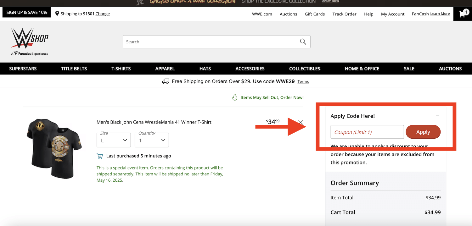Switch to the TITLE BELTS section
This screenshot has height=226, width=472.
(x=74, y=69)
